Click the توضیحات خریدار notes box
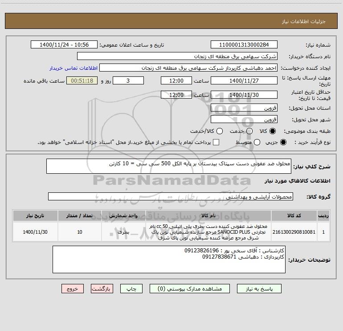Viewport: 343px width, 331px height. click(169, 259)
